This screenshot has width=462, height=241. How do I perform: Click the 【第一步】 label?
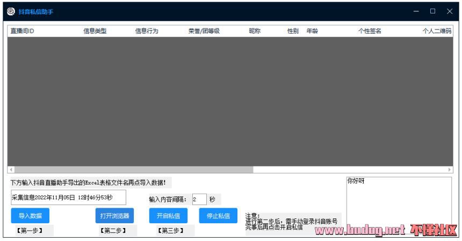click(x=30, y=230)
